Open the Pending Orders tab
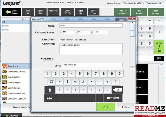Image resolution: width=166 pixels, height=117 pixels. (x=132, y=3)
